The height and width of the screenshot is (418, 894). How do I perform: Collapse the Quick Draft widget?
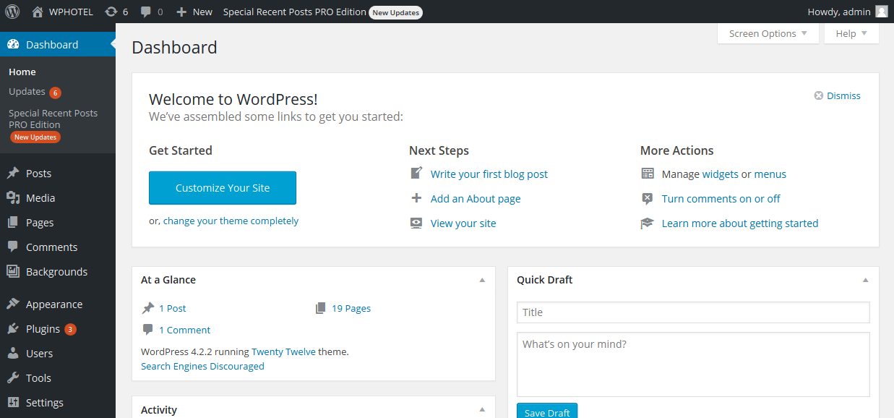866,280
